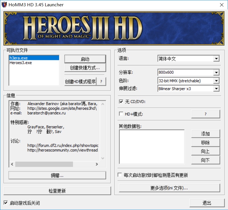Open help for 创建HD模式程序
The height and width of the screenshot is (210, 228).
point(101,81)
